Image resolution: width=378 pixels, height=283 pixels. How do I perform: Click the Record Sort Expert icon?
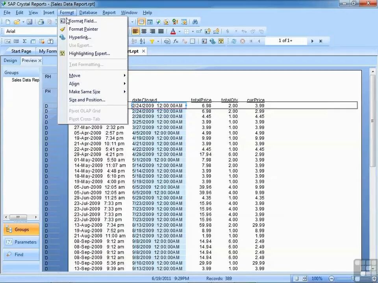point(143,41)
